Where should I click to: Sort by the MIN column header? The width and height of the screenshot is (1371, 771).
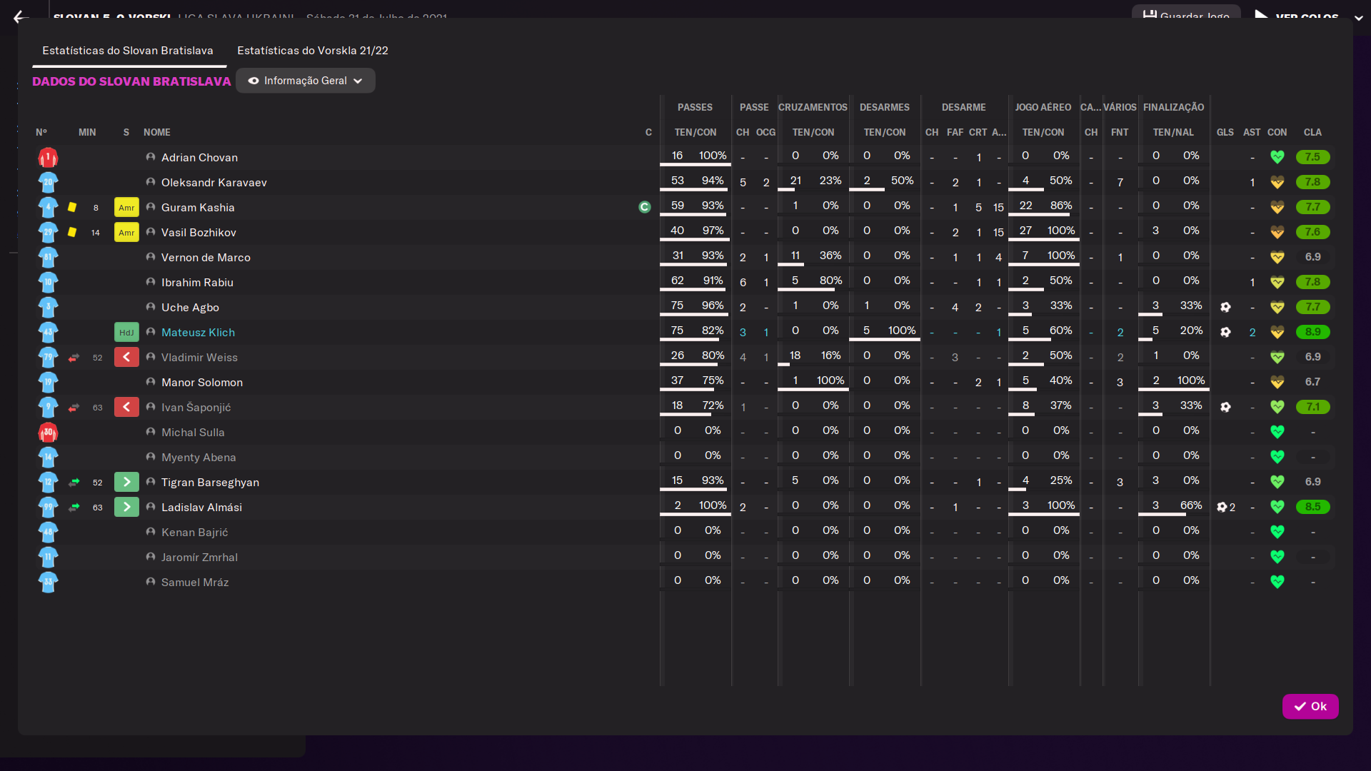tap(87, 133)
